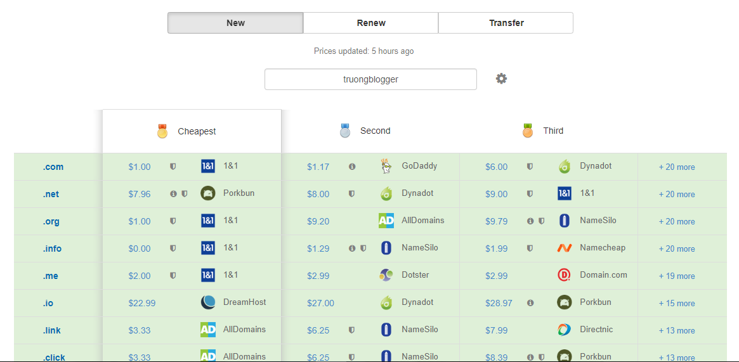Click the $7.99 Directnic price
Screen dimensions: 739x362
(x=496, y=330)
